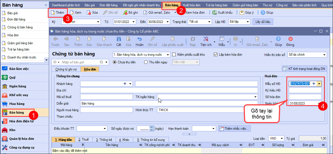Click the Thêm nhắc việc button
Image resolution: width=333 pixels, height=154 pixels.
(x=234, y=129)
